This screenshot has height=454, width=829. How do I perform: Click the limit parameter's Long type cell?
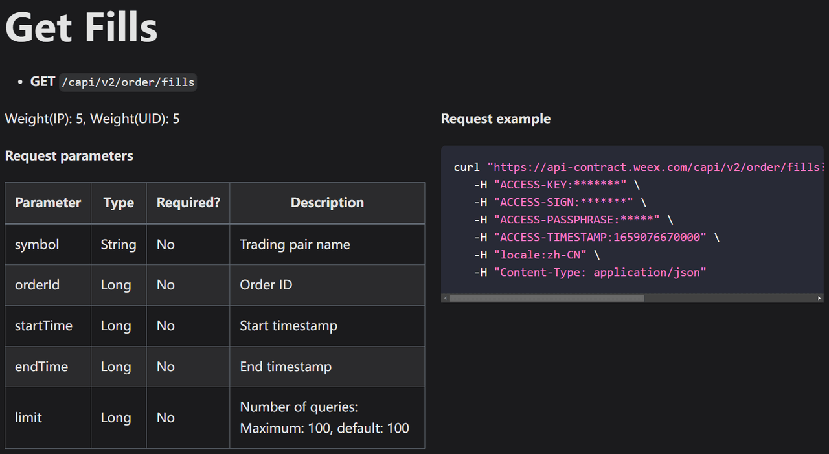pos(117,418)
